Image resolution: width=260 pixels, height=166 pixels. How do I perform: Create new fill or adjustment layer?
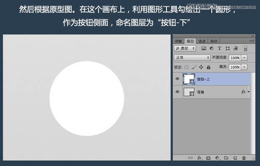pyautogui.click(x=217, y=158)
